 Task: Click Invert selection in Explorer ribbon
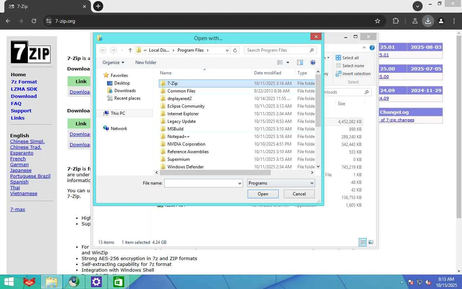click(353, 74)
